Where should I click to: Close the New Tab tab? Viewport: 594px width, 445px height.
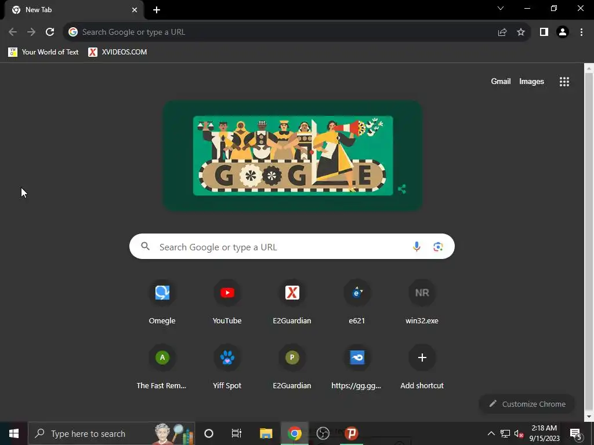(x=135, y=10)
